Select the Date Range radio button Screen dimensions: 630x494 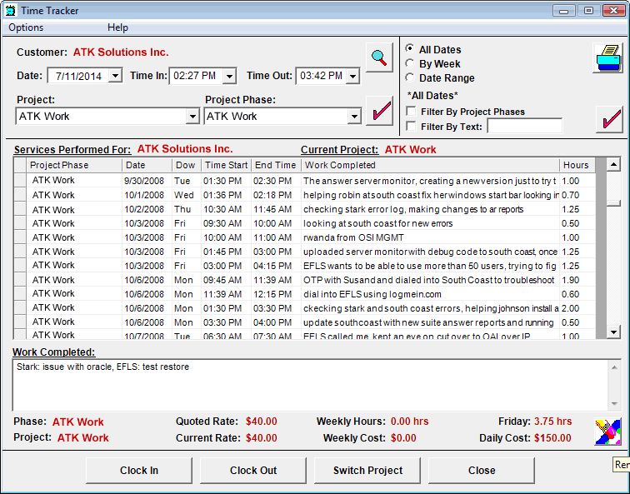410,77
